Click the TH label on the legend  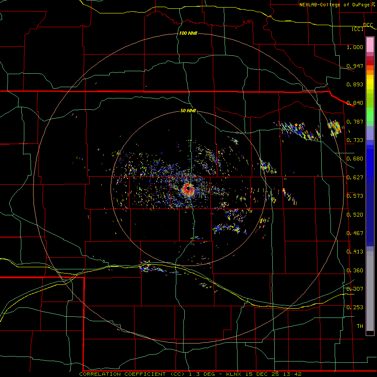[360, 326]
